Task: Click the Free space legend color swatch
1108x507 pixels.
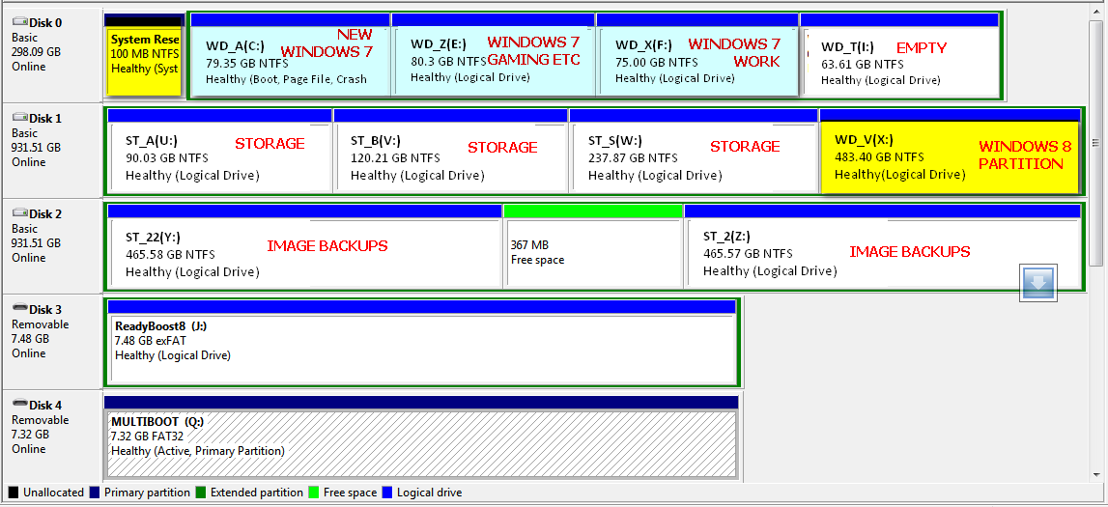Action: [x=315, y=493]
